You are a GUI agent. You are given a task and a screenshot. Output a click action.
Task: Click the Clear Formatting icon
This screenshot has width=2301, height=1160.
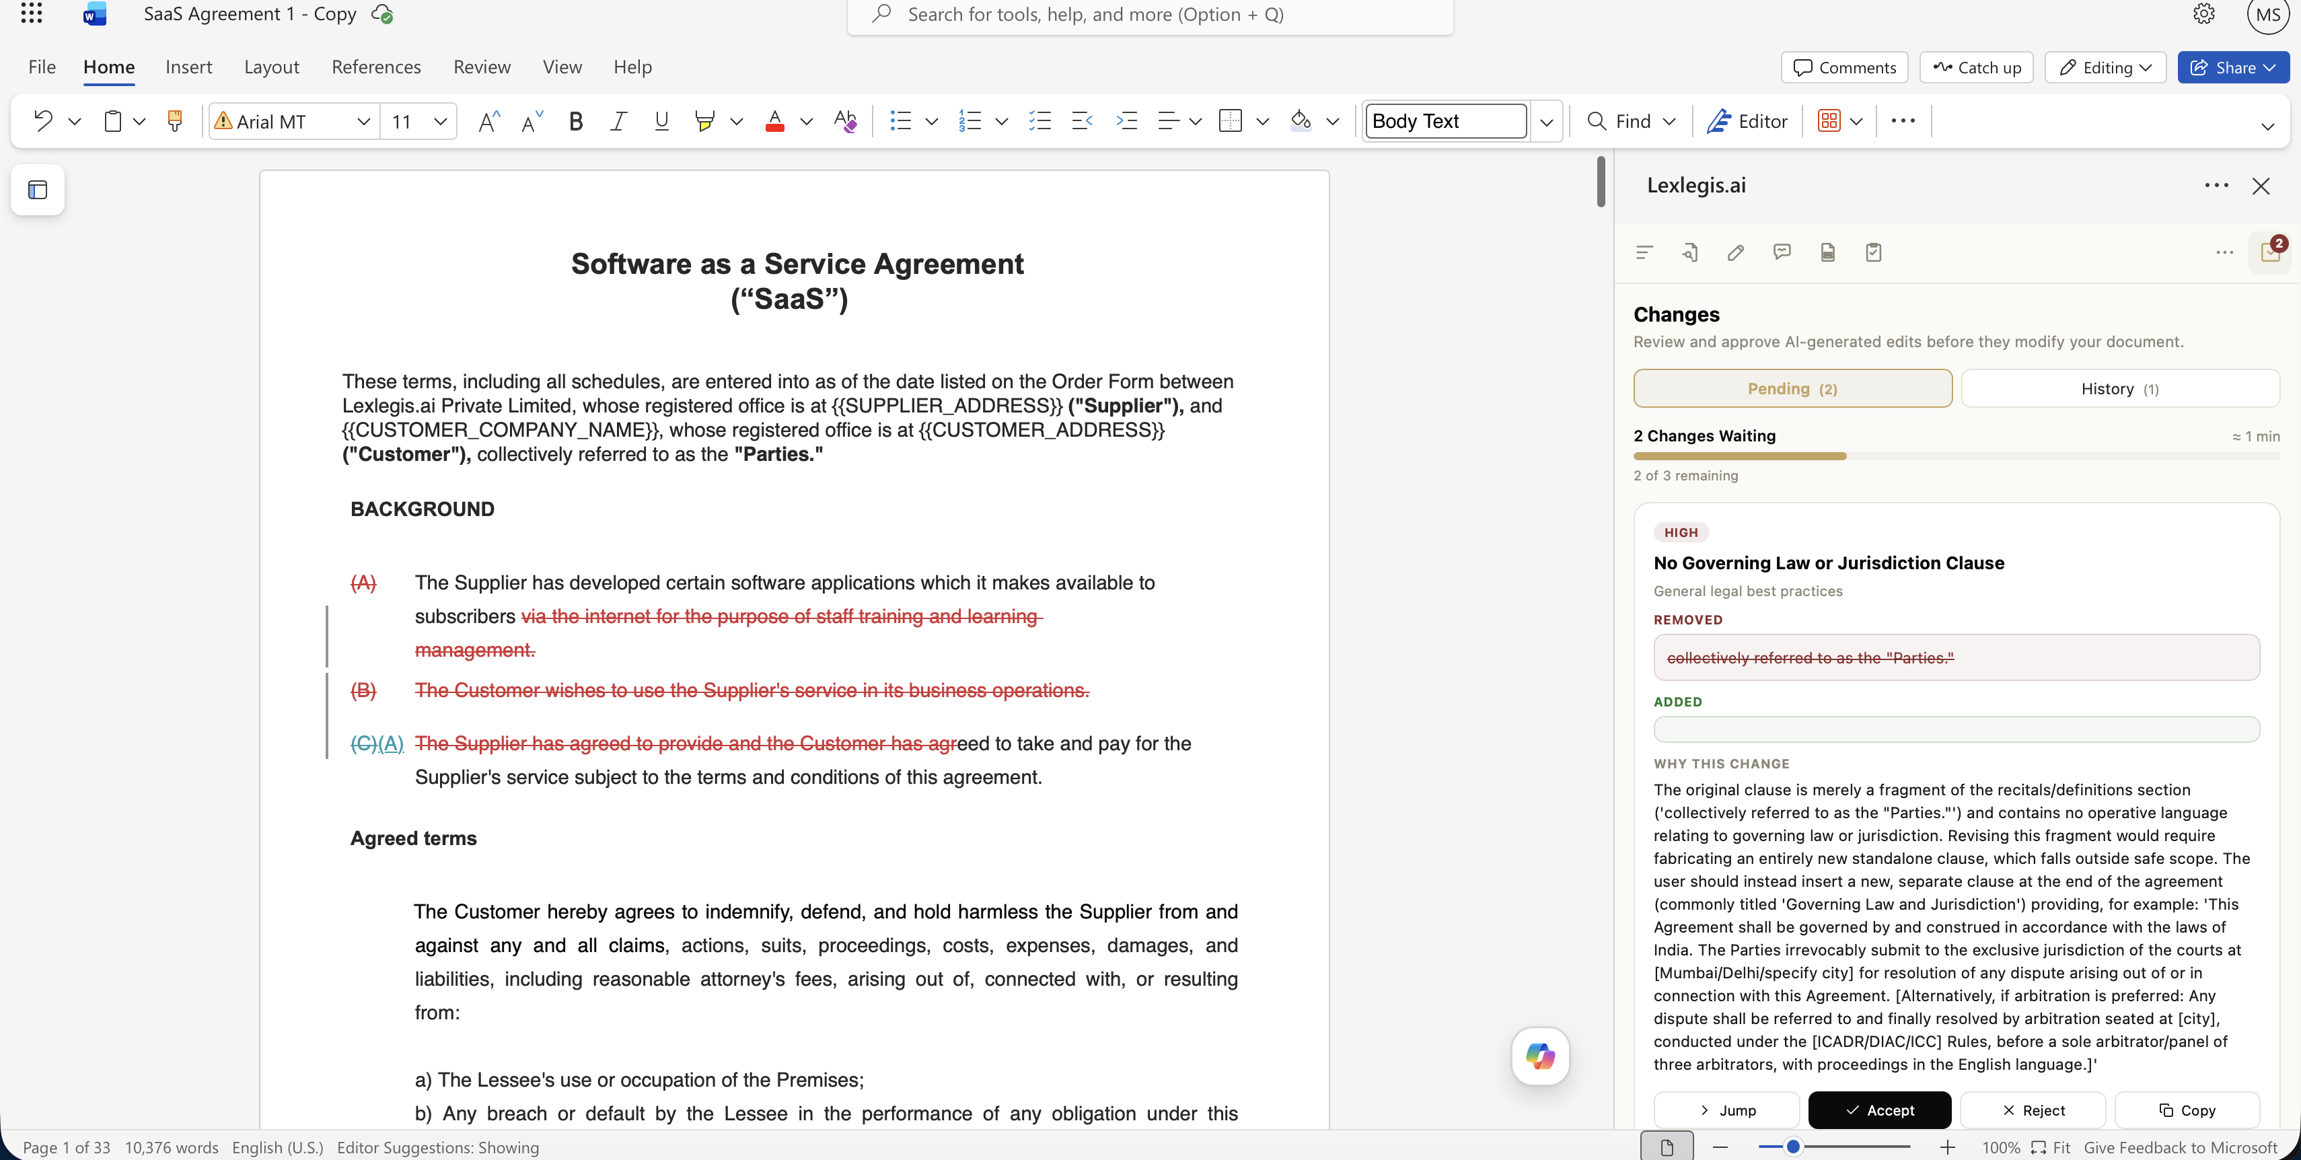[x=845, y=120]
